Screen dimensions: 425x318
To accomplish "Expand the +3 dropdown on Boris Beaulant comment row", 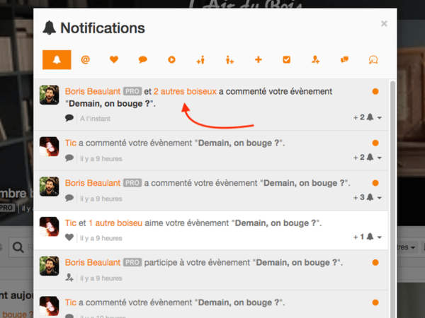I will click(368, 197).
